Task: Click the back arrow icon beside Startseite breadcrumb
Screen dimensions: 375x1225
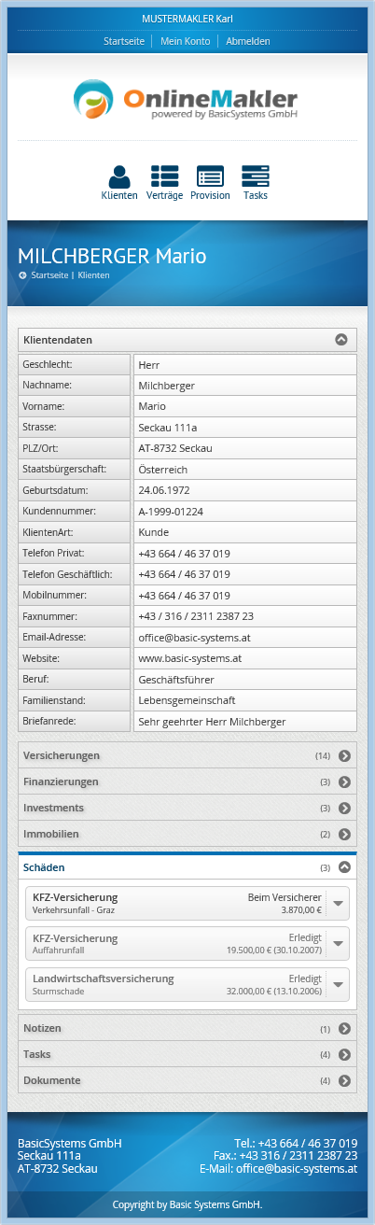Action: 22,275
